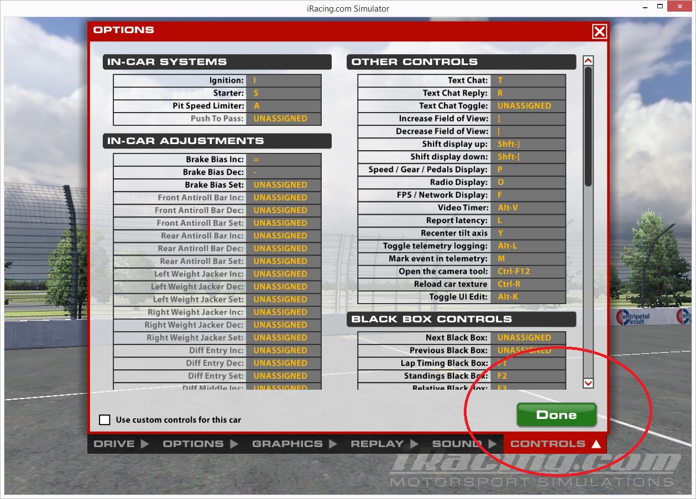The image size is (696, 499).
Task: Assign Right Weight Jacker Dec binding
Action: click(284, 325)
